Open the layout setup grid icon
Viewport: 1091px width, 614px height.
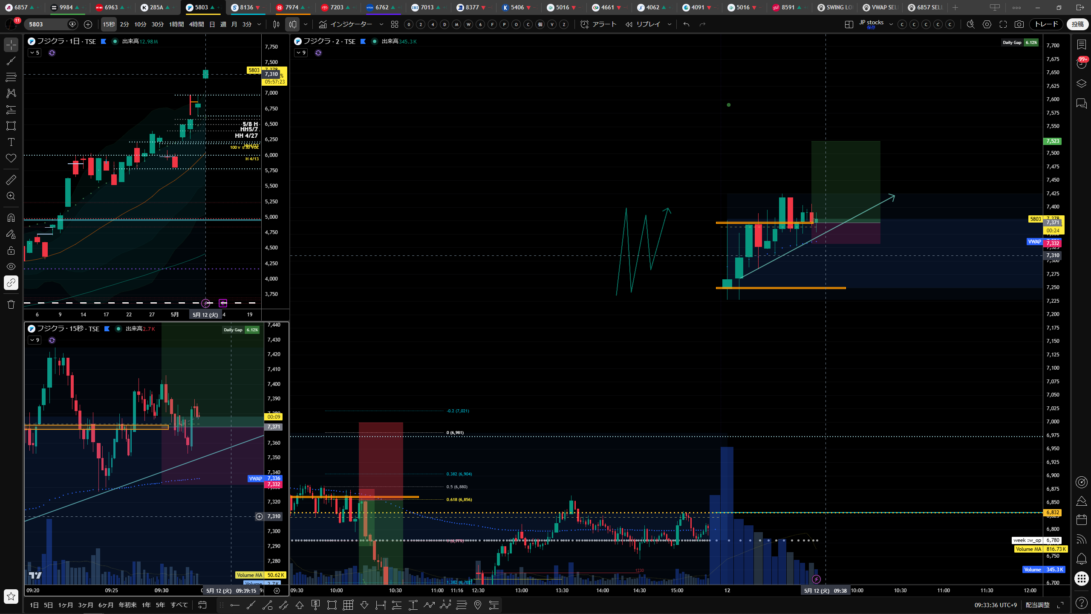[x=849, y=24]
